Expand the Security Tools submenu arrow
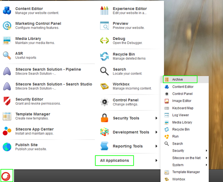 tap(156, 118)
